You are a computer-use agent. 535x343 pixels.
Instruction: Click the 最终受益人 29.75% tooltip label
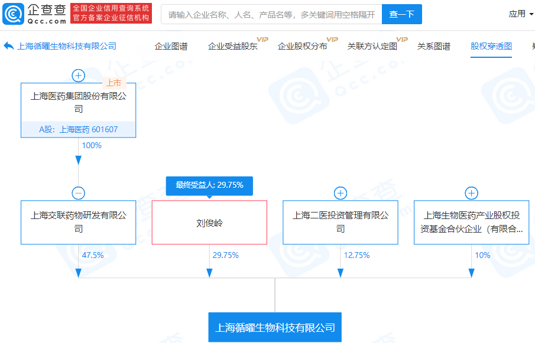click(209, 185)
